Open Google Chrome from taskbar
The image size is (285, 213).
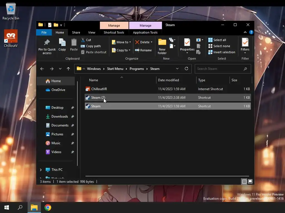(48, 207)
